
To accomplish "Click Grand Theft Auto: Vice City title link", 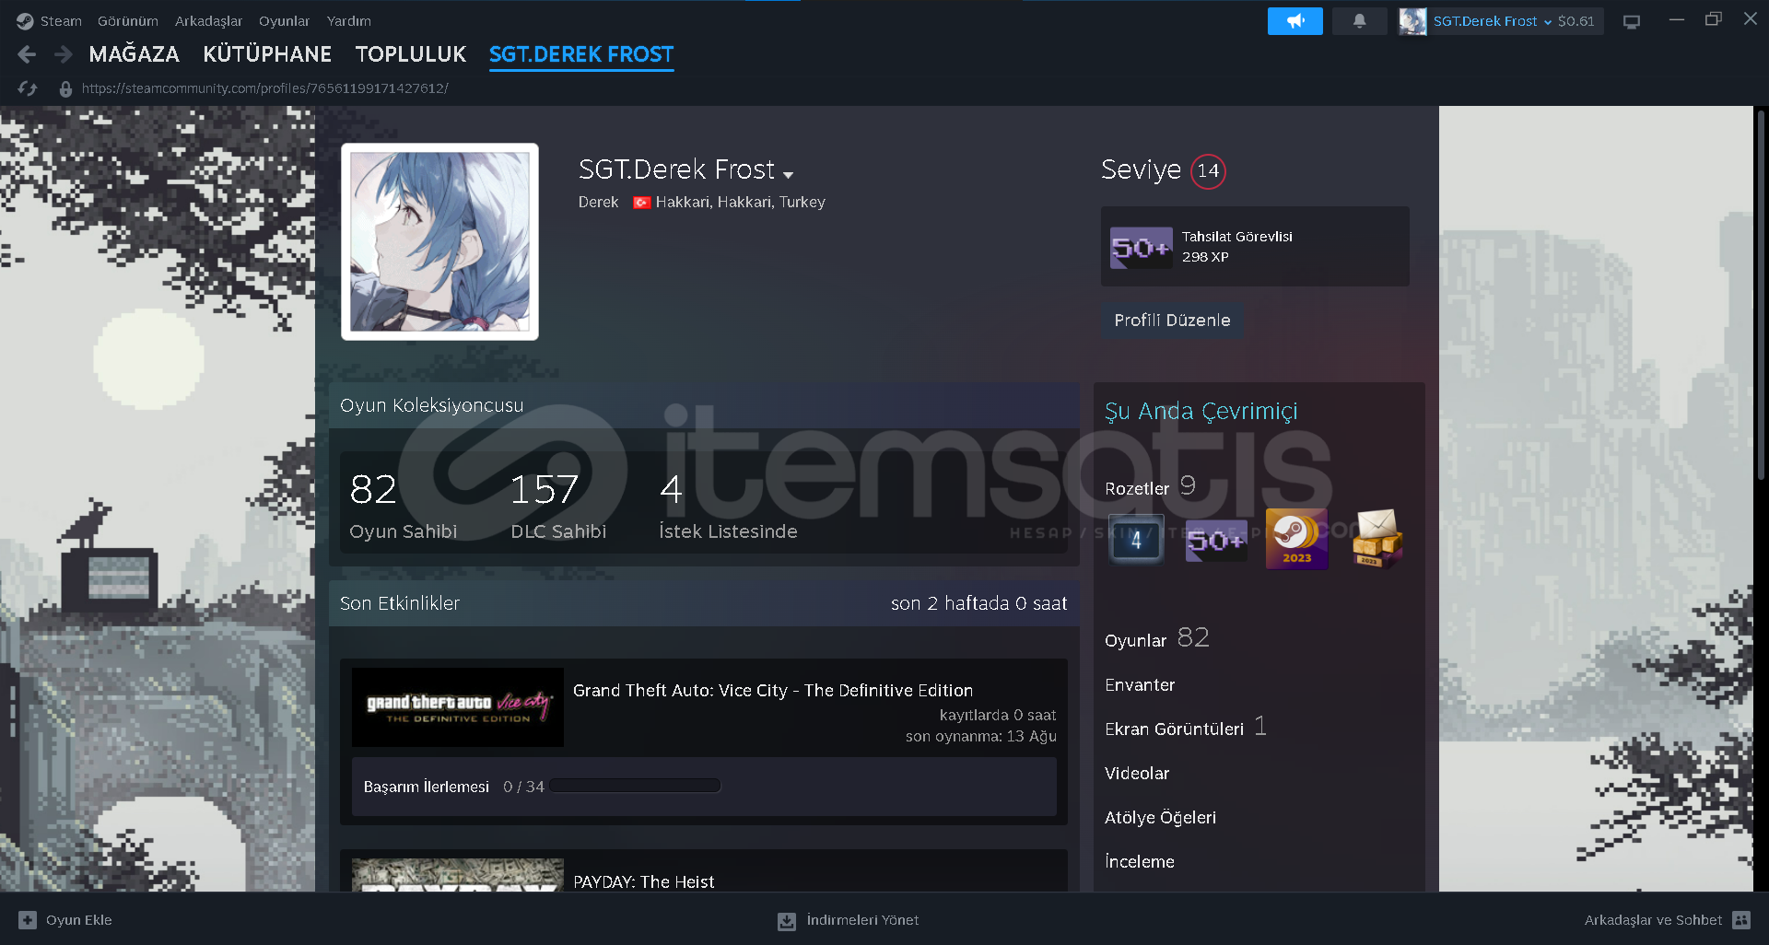I will point(773,691).
